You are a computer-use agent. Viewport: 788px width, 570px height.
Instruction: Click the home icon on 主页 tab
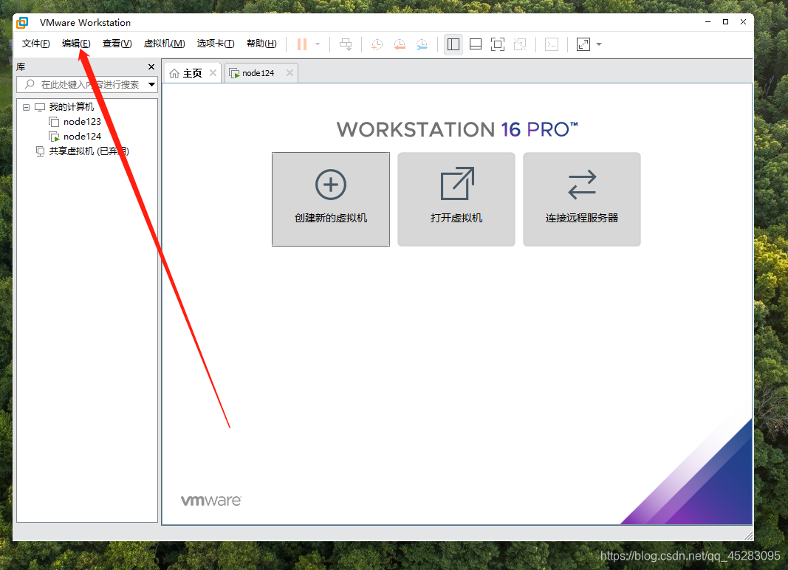pos(174,73)
